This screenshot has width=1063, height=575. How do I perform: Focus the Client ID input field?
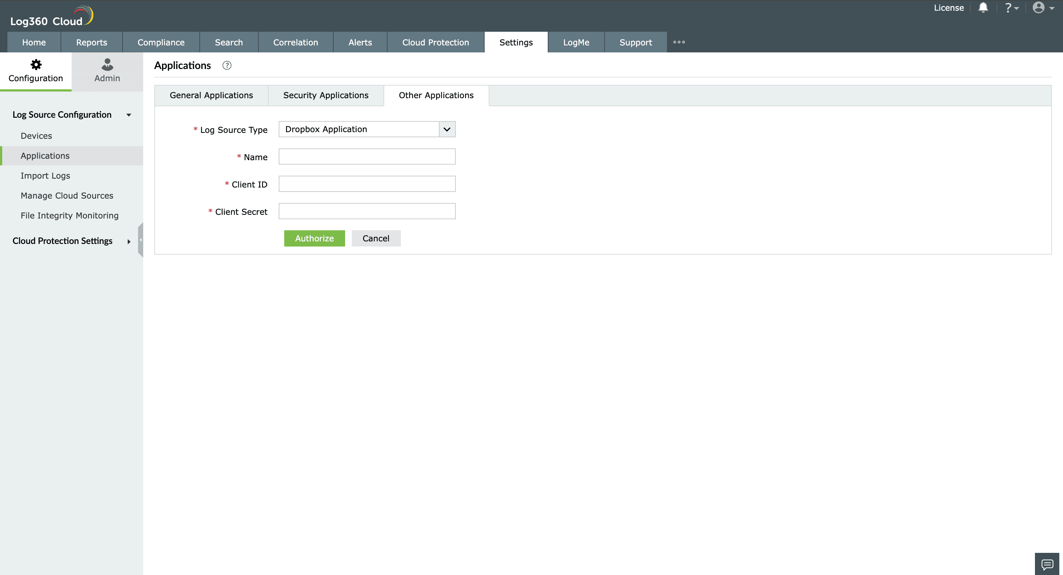pyautogui.click(x=367, y=184)
